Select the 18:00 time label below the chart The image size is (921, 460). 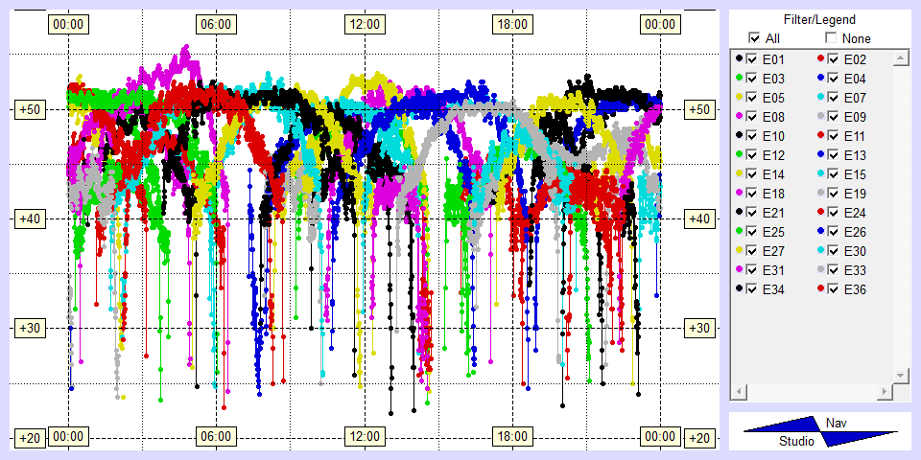511,437
